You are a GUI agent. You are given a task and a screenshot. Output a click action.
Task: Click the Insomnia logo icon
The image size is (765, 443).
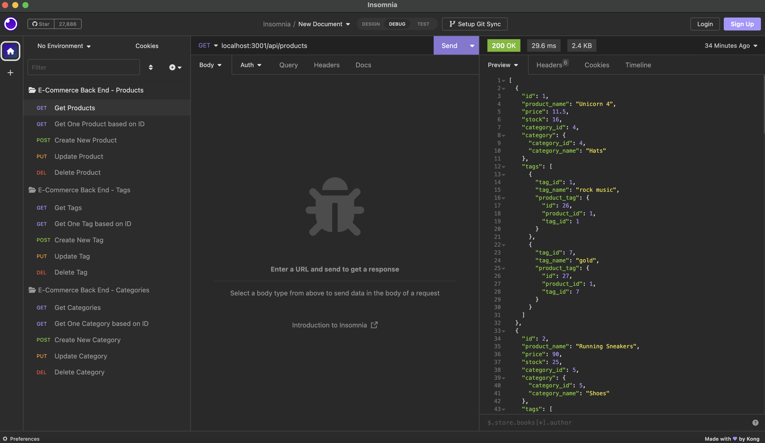click(11, 24)
